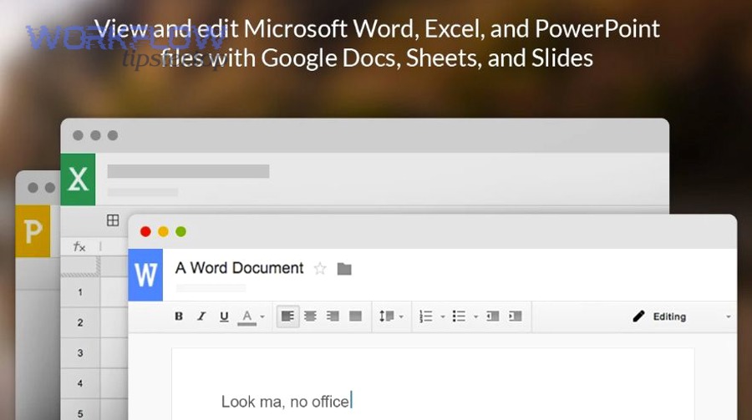
Task: Insert a bulleted list
Action: pyautogui.click(x=459, y=316)
